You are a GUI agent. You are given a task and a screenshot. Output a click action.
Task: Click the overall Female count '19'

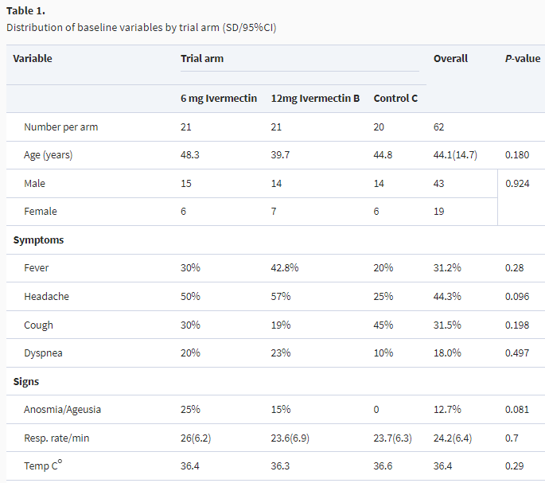[438, 212]
